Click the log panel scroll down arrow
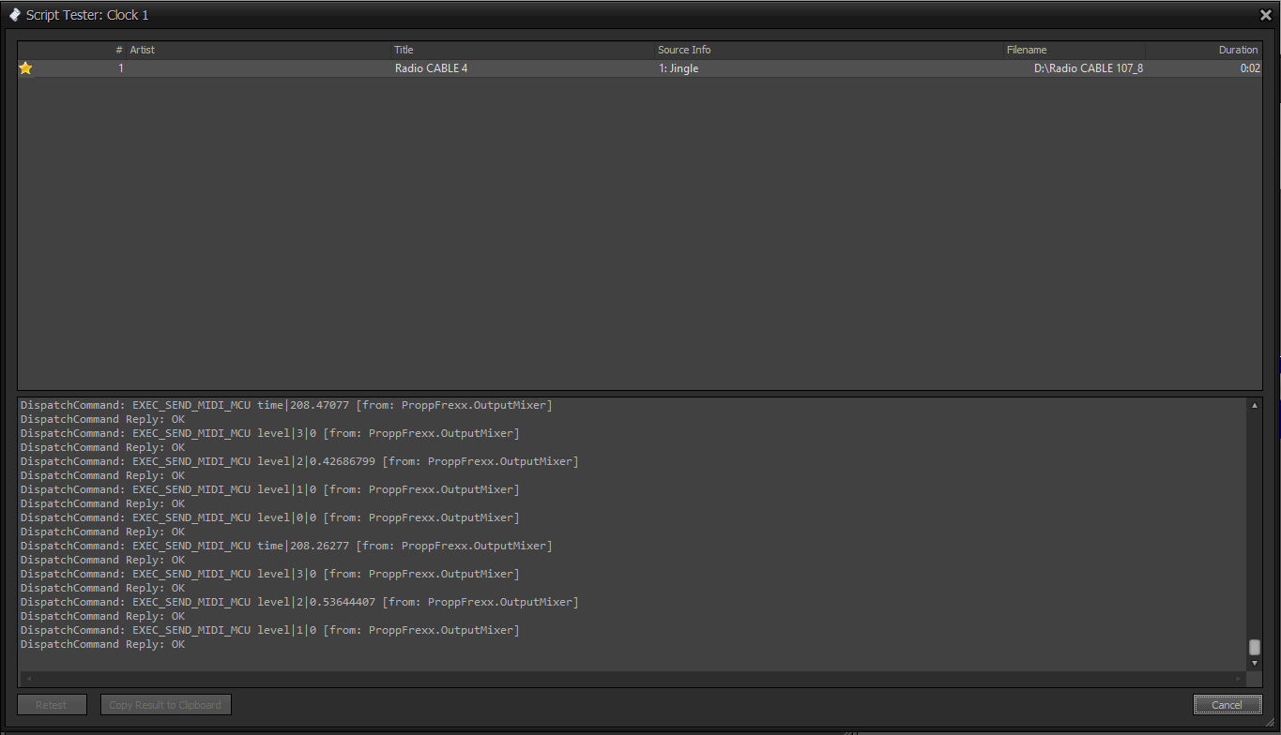This screenshot has width=1281, height=735. pyautogui.click(x=1255, y=663)
